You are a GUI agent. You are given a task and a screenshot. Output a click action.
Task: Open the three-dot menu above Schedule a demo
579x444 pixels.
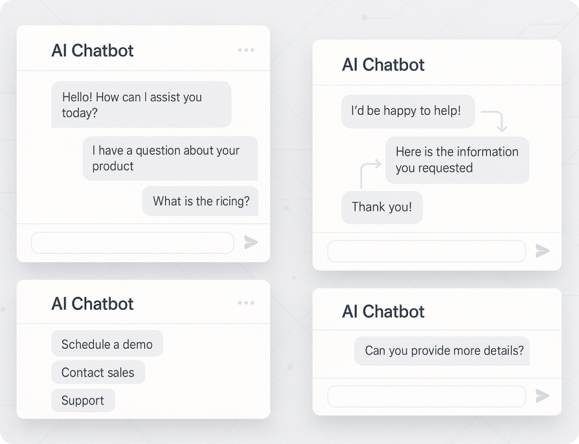[x=246, y=303]
